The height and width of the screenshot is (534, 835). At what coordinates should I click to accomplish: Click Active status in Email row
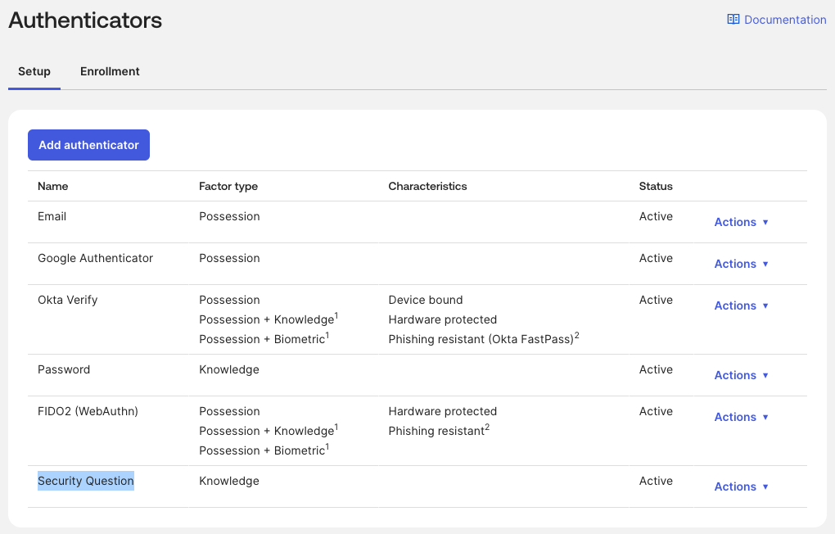coord(656,216)
